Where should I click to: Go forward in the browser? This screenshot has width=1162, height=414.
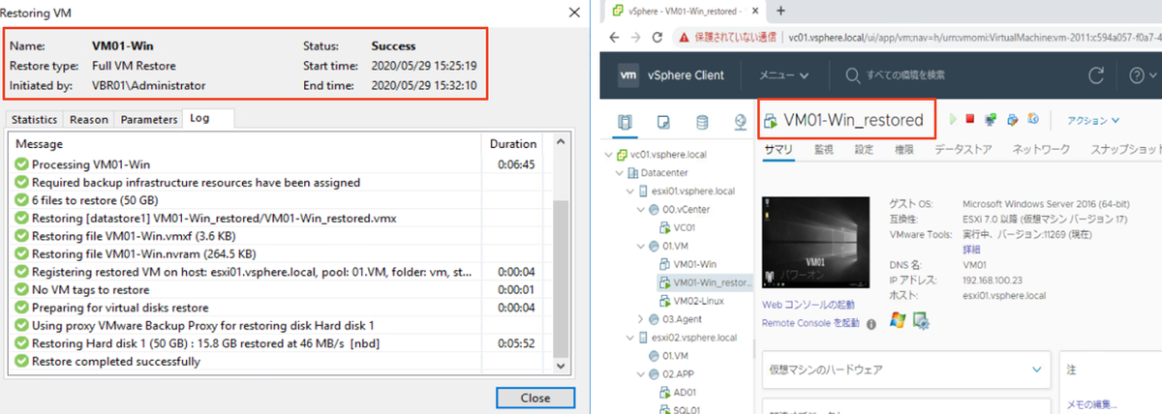[x=633, y=38]
